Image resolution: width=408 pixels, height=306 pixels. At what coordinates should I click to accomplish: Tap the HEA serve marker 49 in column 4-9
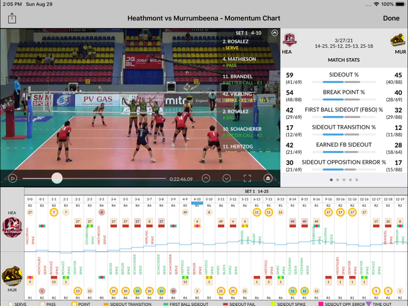click(185, 212)
